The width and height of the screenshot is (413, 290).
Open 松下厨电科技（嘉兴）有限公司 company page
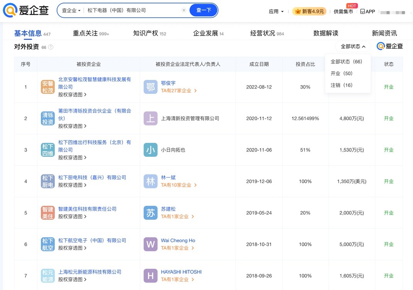click(x=92, y=177)
